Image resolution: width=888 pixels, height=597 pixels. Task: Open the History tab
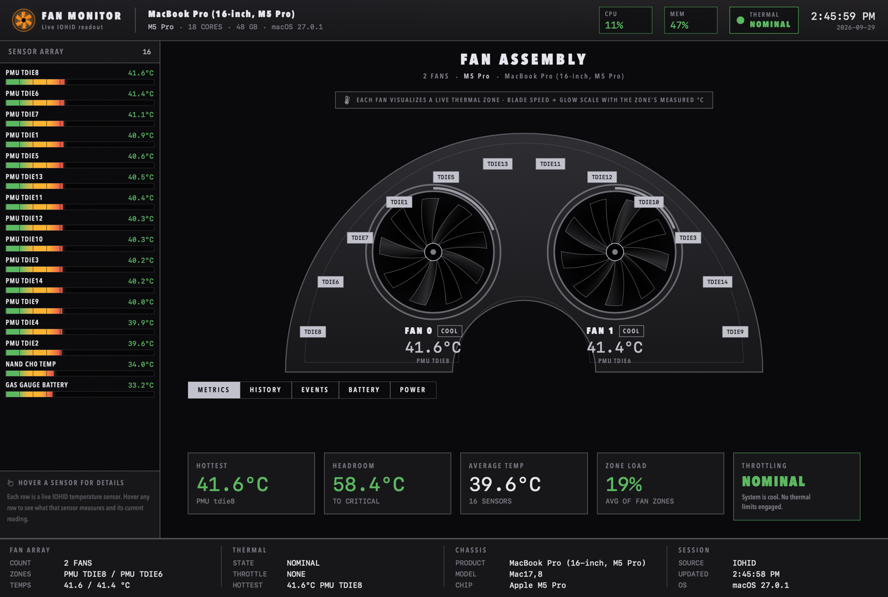265,390
